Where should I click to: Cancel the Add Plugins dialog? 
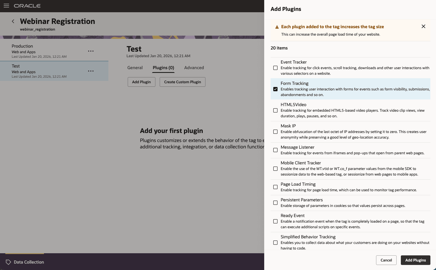coord(386,260)
